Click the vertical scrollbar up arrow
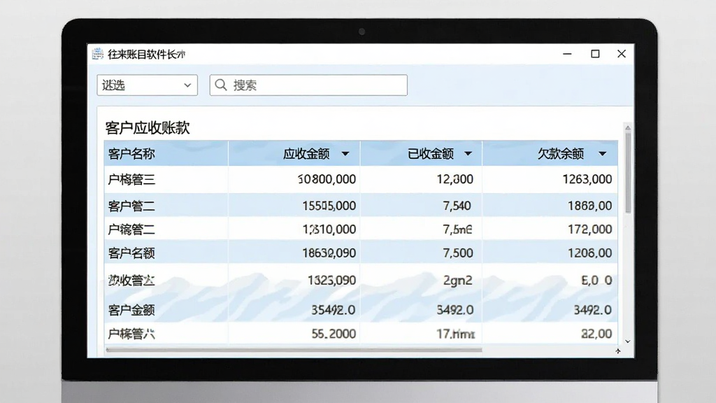Viewport: 716px width, 403px height. tap(628, 128)
